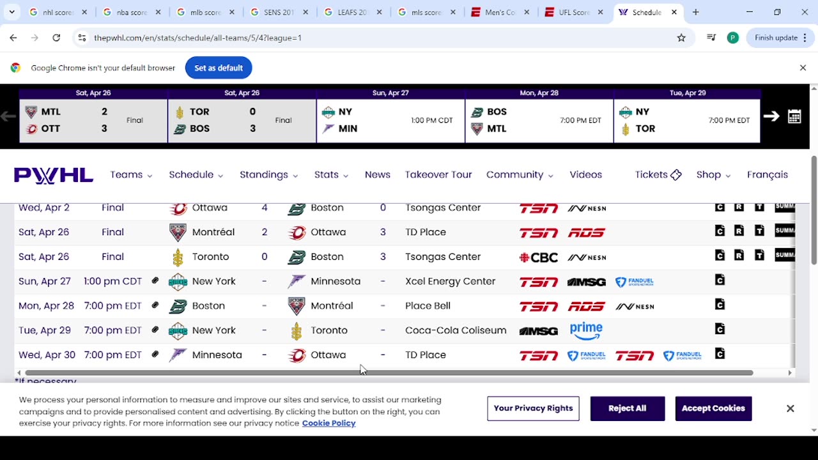Click the Coca-Cola Coliseum venue text
The width and height of the screenshot is (818, 460).
coord(456,330)
